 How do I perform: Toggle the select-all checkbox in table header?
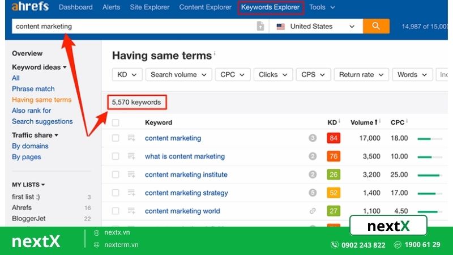(116, 122)
